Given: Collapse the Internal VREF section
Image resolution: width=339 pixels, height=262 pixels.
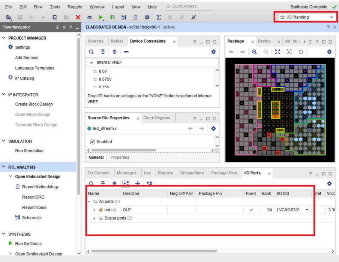Looking at the screenshot, I should [91, 63].
